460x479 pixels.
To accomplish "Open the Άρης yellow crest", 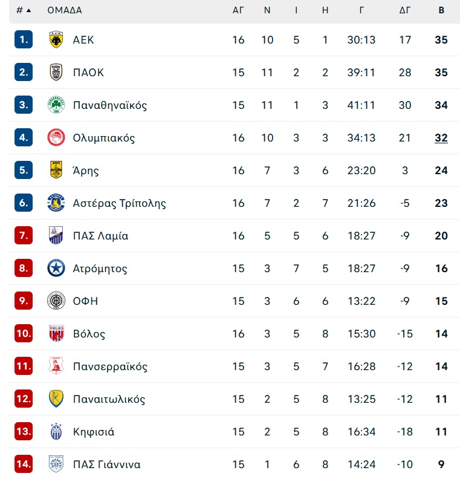I will pyautogui.click(x=56, y=170).
